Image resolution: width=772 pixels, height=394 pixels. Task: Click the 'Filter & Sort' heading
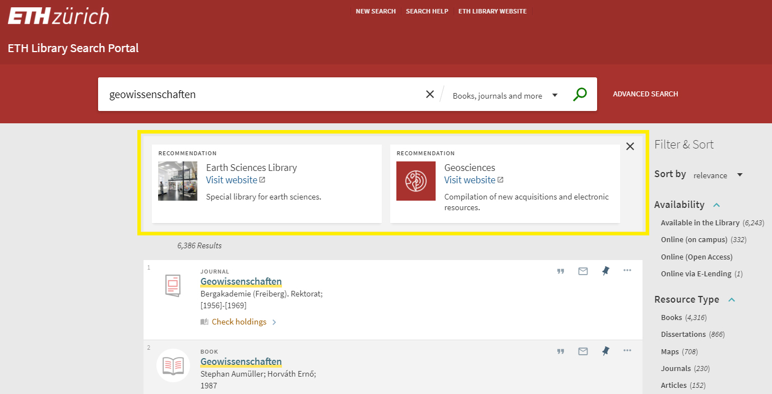click(684, 145)
